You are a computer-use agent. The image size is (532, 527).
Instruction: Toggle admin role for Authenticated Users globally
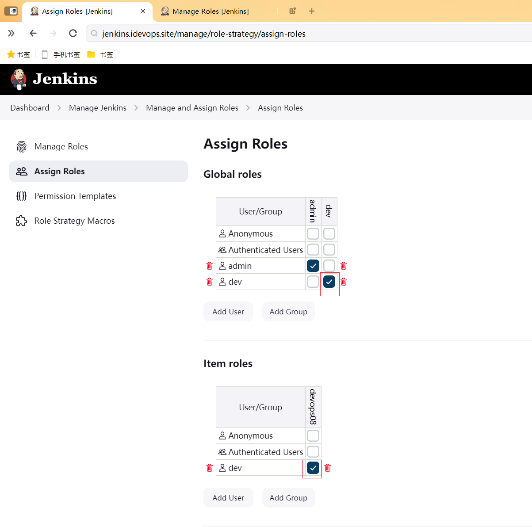click(x=313, y=250)
